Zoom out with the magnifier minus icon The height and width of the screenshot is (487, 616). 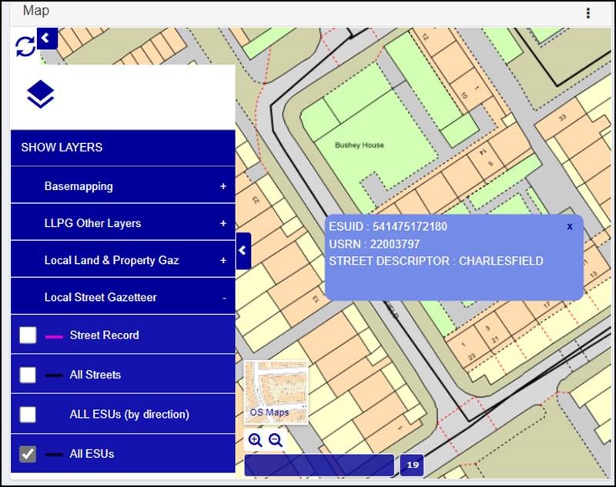pos(275,440)
